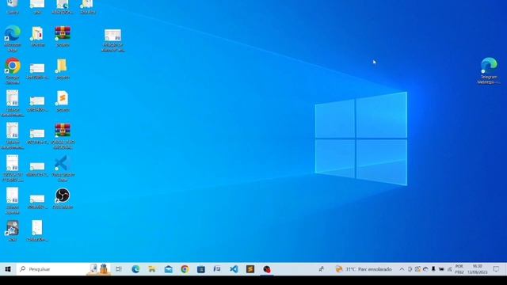Open the taskbar clock and calendar
The height and width of the screenshot is (285, 507).
[477, 269]
